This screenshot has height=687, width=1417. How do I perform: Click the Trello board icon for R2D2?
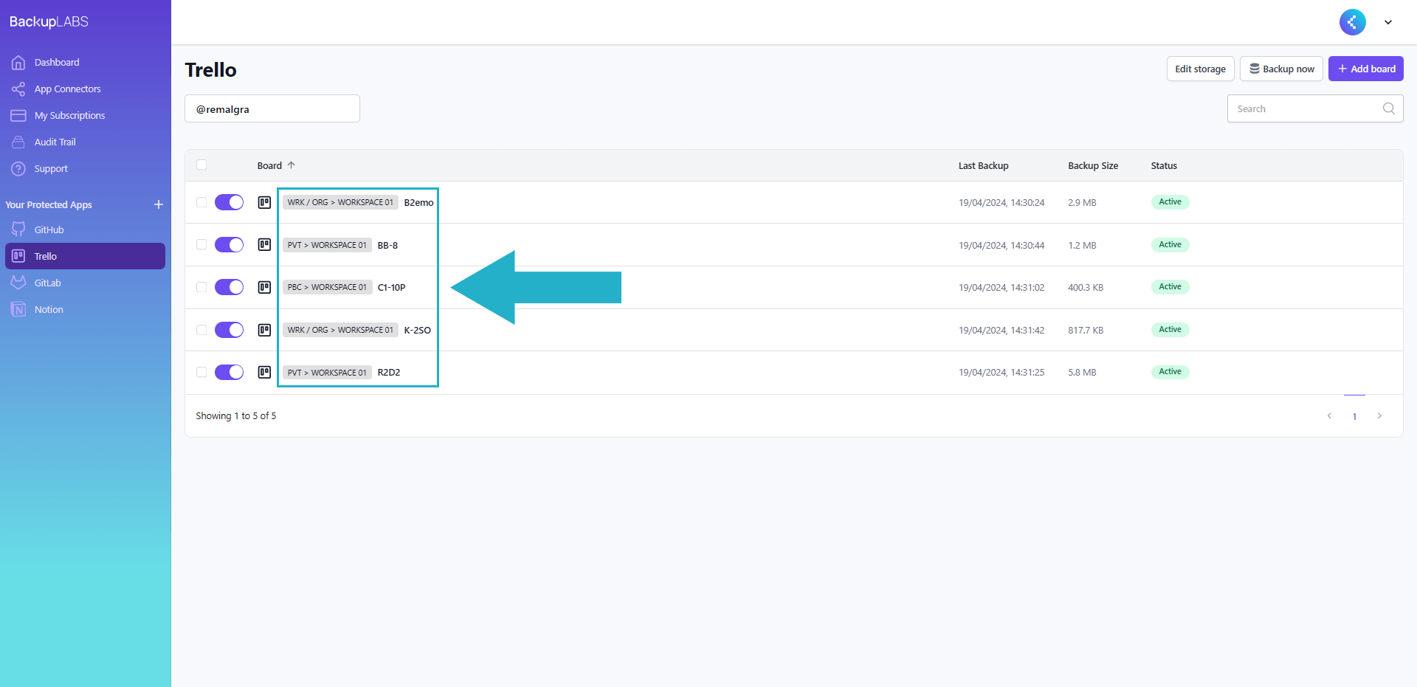coord(264,372)
